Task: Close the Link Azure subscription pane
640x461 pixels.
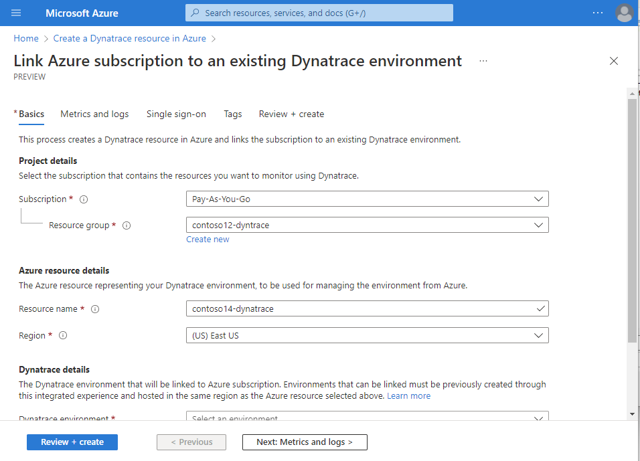Action: [613, 61]
